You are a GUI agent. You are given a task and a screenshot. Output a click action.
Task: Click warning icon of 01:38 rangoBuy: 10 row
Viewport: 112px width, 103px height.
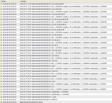point(1,68)
